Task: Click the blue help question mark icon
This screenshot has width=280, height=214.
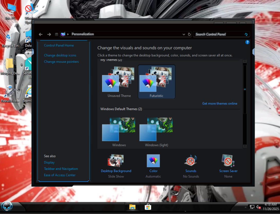Action: coord(247,42)
